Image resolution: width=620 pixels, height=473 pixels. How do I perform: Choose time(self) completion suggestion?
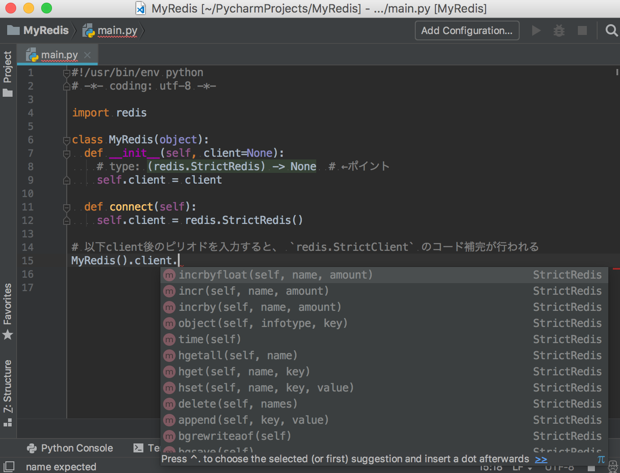click(384, 340)
